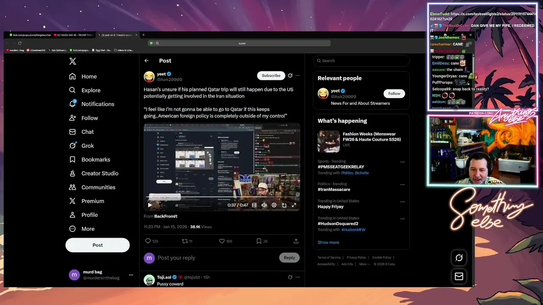Play the embedded video
This screenshot has height=305, width=543.
150,205
